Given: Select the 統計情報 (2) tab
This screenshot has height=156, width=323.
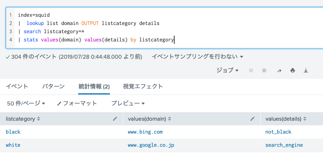Looking at the screenshot, I should point(94,87).
